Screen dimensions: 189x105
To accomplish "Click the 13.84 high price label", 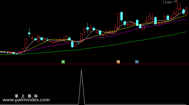I will click(167, 2).
